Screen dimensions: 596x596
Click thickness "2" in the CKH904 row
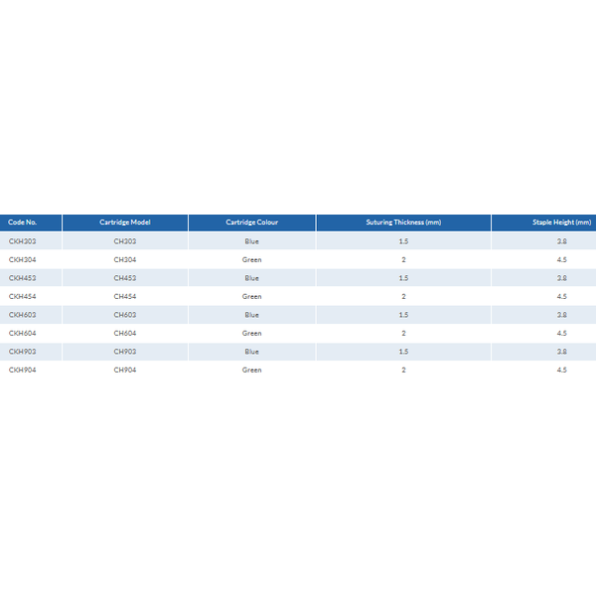[403, 370]
